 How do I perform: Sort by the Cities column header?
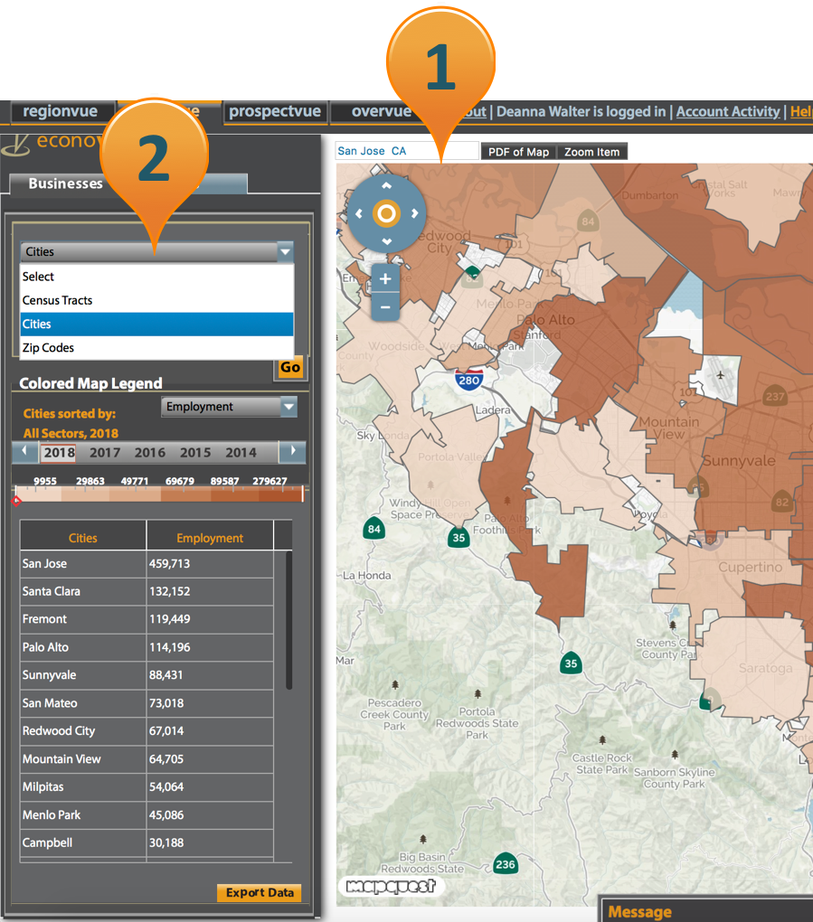pyautogui.click(x=83, y=538)
